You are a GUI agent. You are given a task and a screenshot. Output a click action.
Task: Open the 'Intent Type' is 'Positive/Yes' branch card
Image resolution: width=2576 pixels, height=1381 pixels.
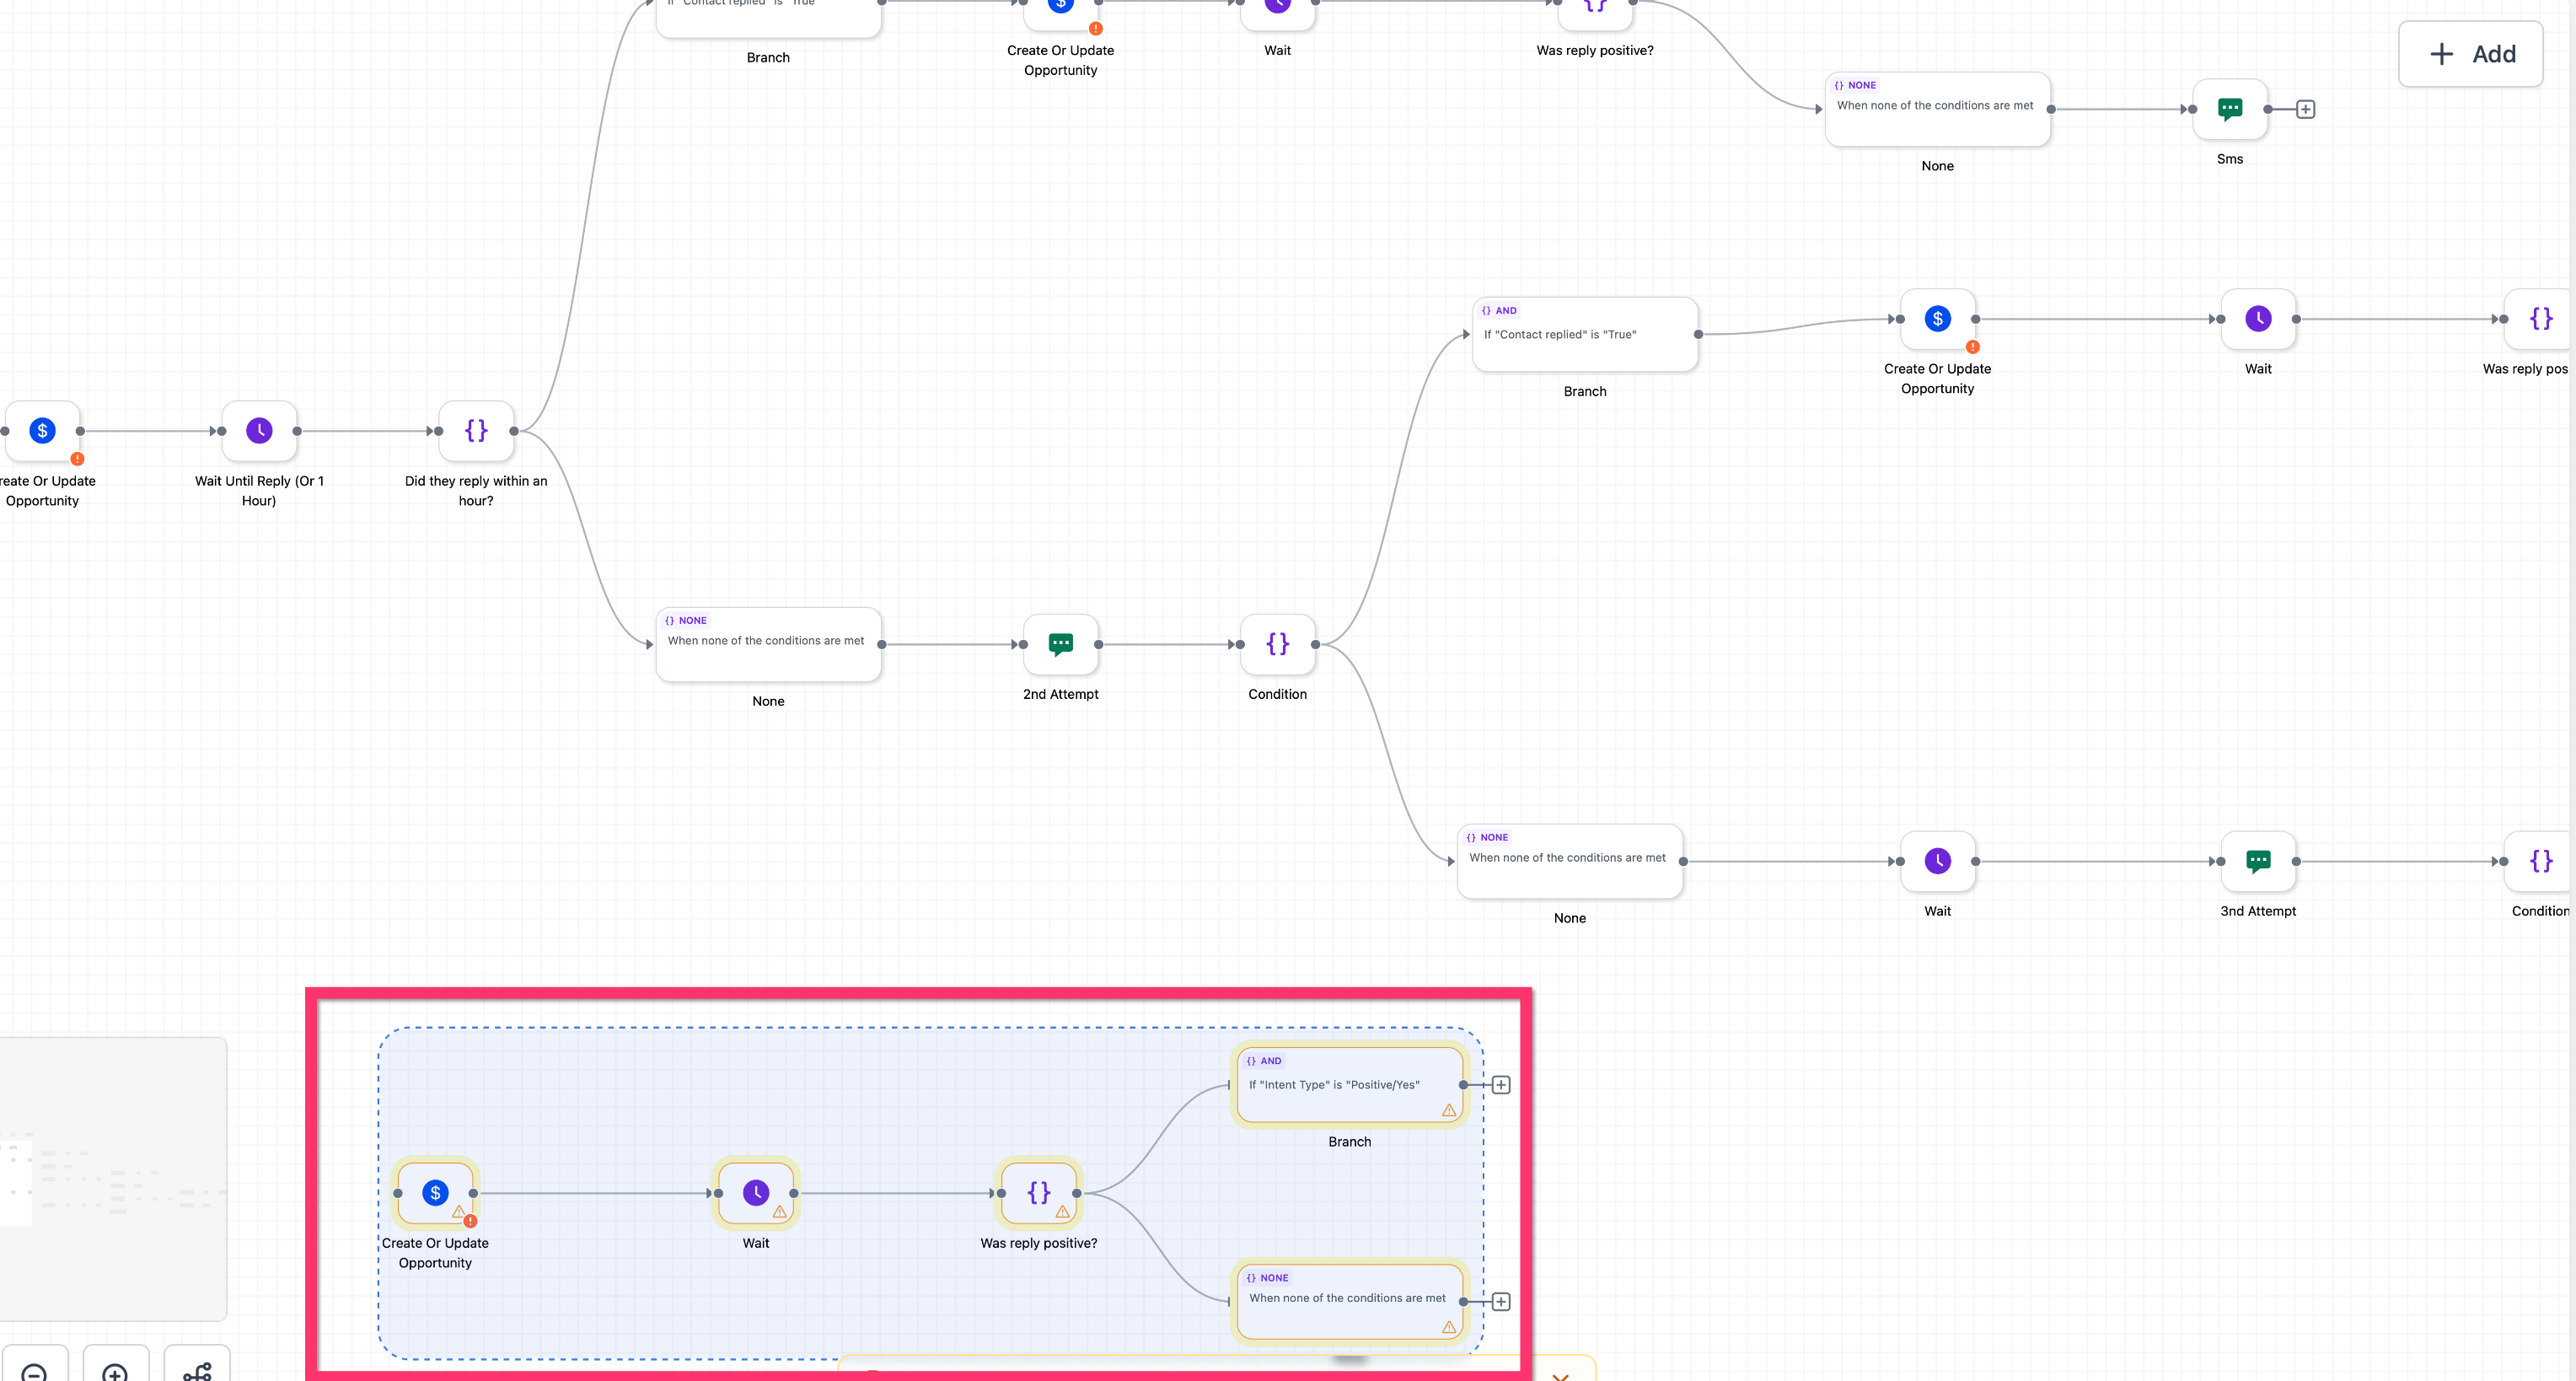tap(1349, 1085)
